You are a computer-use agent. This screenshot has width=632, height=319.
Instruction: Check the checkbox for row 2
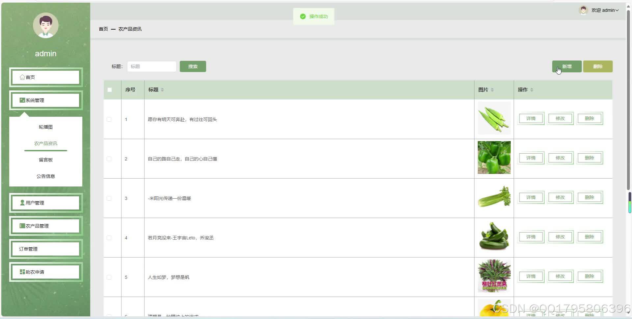[x=109, y=159]
